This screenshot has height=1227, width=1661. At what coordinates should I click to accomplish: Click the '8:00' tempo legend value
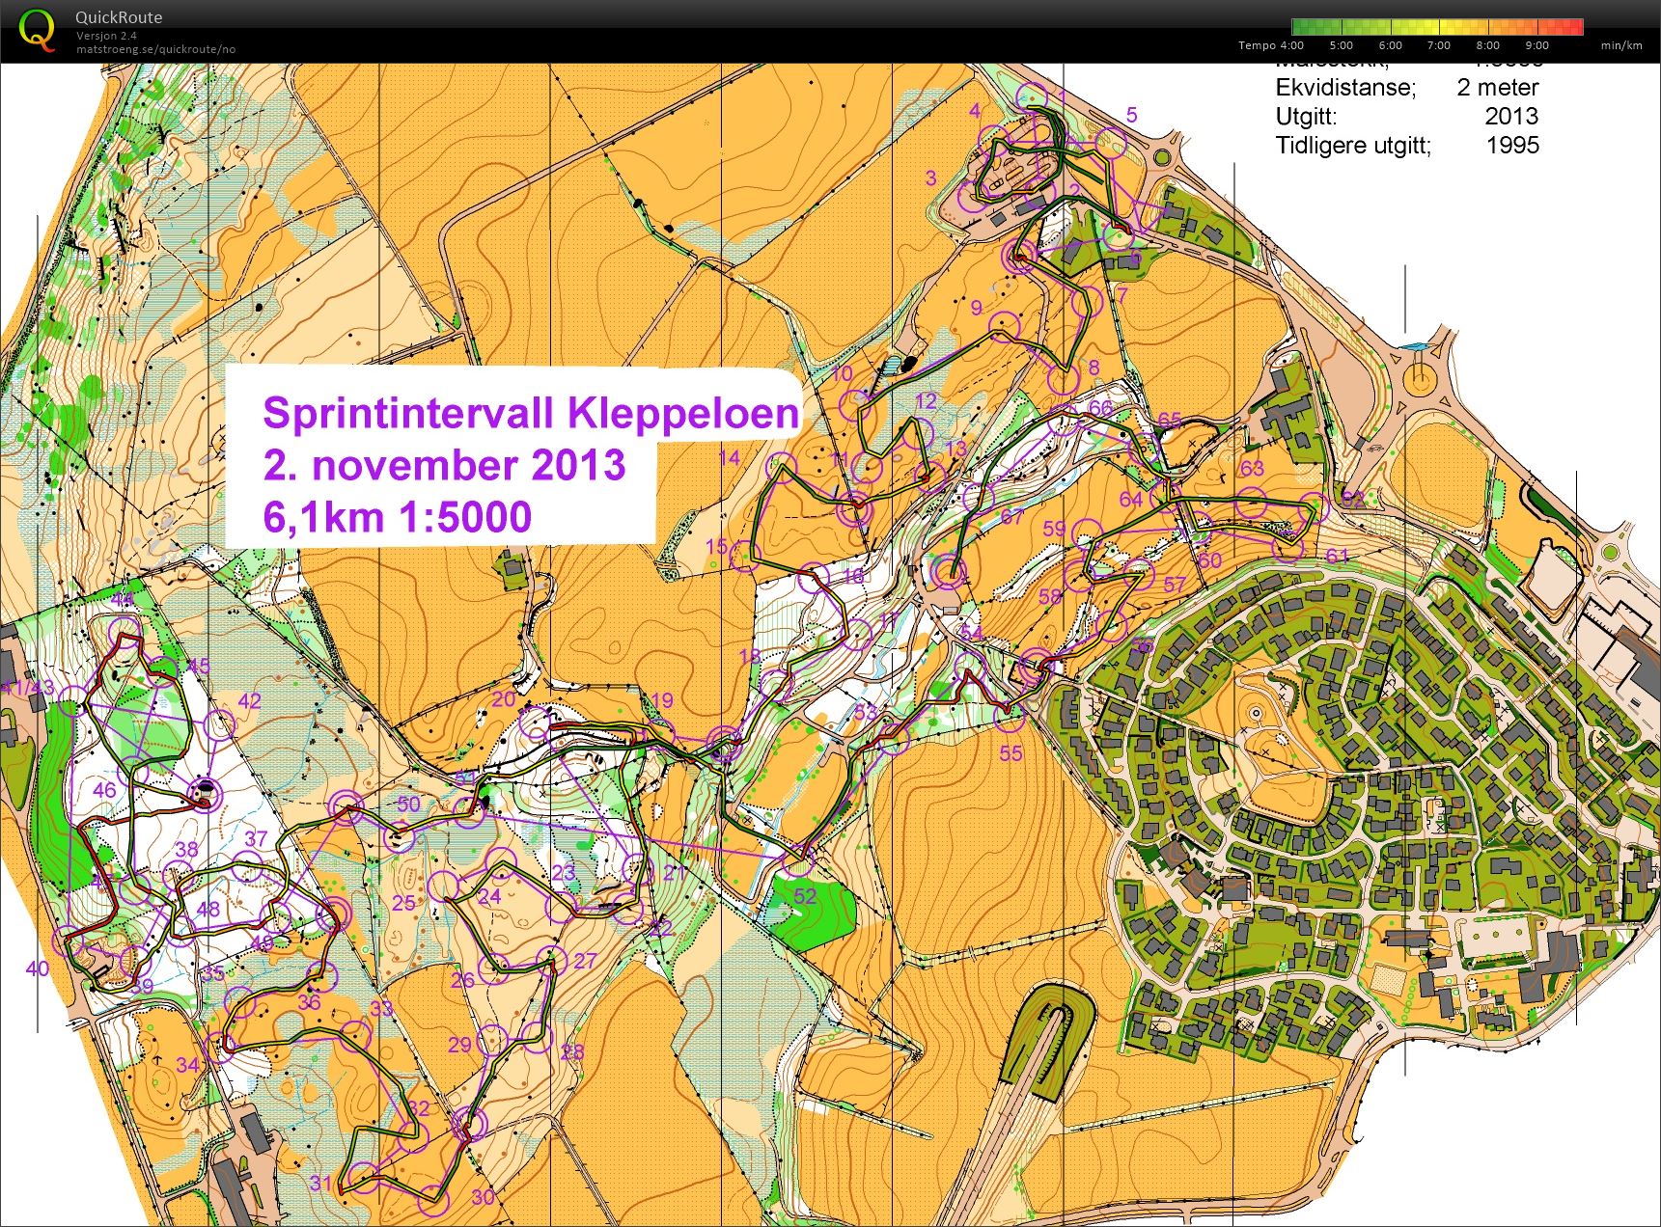pos(1487,45)
